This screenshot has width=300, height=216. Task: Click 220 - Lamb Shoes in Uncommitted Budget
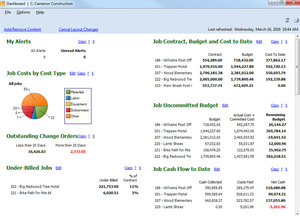click(169, 143)
